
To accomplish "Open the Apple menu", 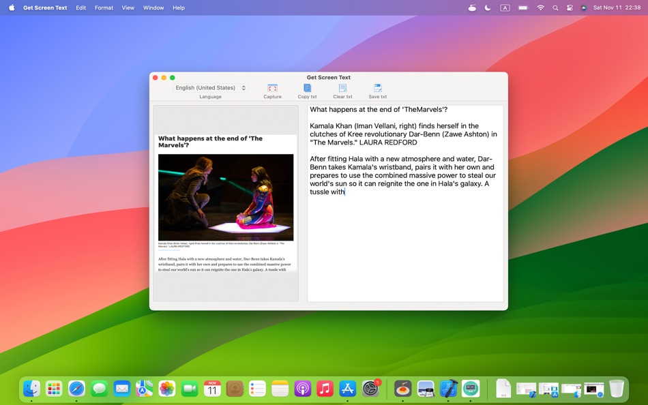I will pyautogui.click(x=12, y=7).
